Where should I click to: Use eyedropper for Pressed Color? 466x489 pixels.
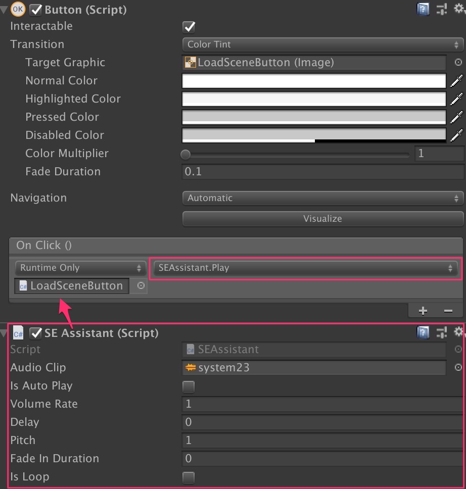[456, 117]
